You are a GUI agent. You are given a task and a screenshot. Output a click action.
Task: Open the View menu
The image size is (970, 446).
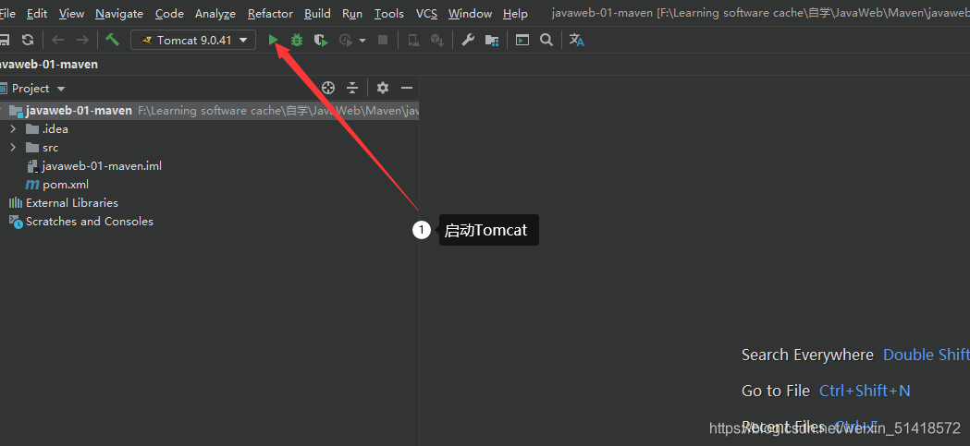[72, 13]
